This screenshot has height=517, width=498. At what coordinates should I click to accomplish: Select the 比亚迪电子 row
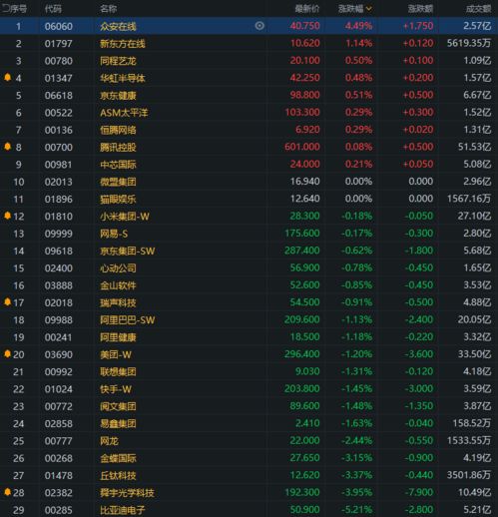point(249,509)
